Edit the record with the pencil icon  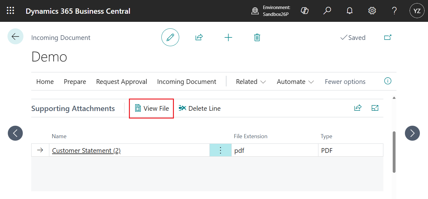170,37
